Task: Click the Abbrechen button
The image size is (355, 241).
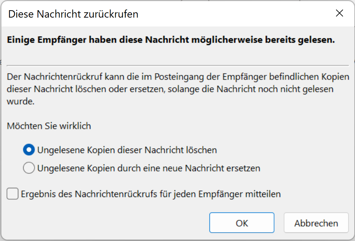Action: pos(316,223)
